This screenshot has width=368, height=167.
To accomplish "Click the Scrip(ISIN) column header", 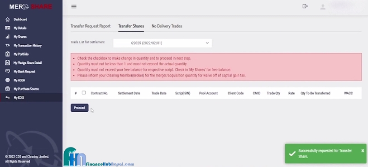I will coord(182,93).
